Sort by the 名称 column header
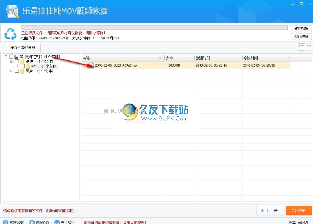 (123, 58)
